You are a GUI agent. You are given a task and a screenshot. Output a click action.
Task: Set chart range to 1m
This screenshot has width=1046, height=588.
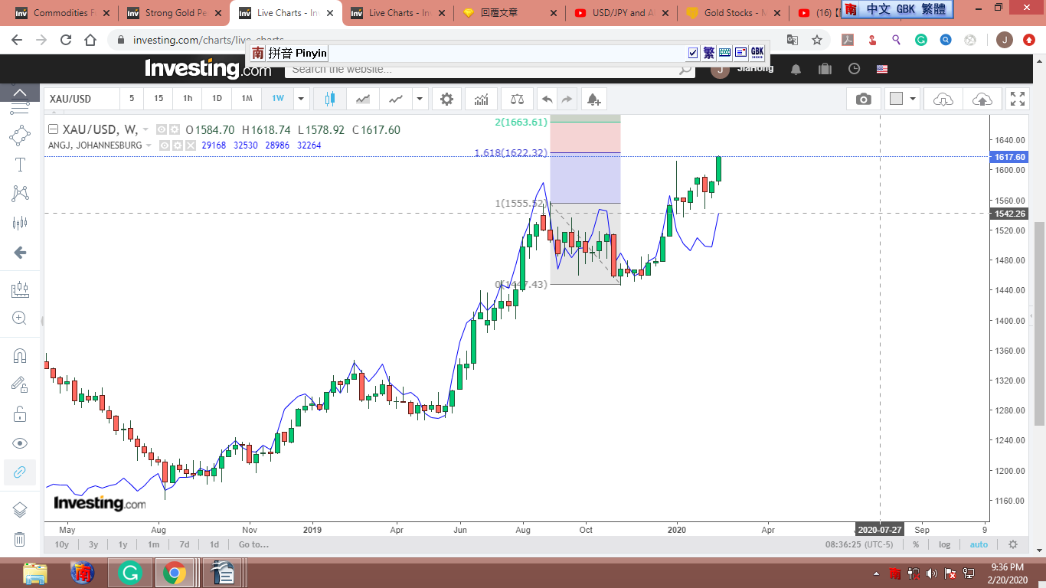point(153,544)
